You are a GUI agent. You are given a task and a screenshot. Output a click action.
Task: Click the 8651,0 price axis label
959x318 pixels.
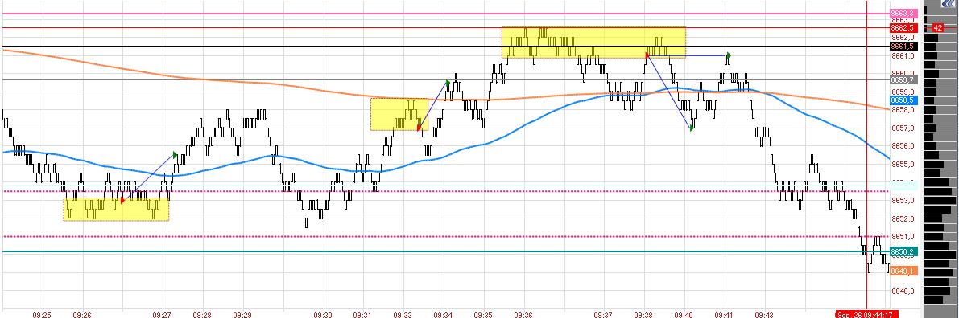[903, 237]
